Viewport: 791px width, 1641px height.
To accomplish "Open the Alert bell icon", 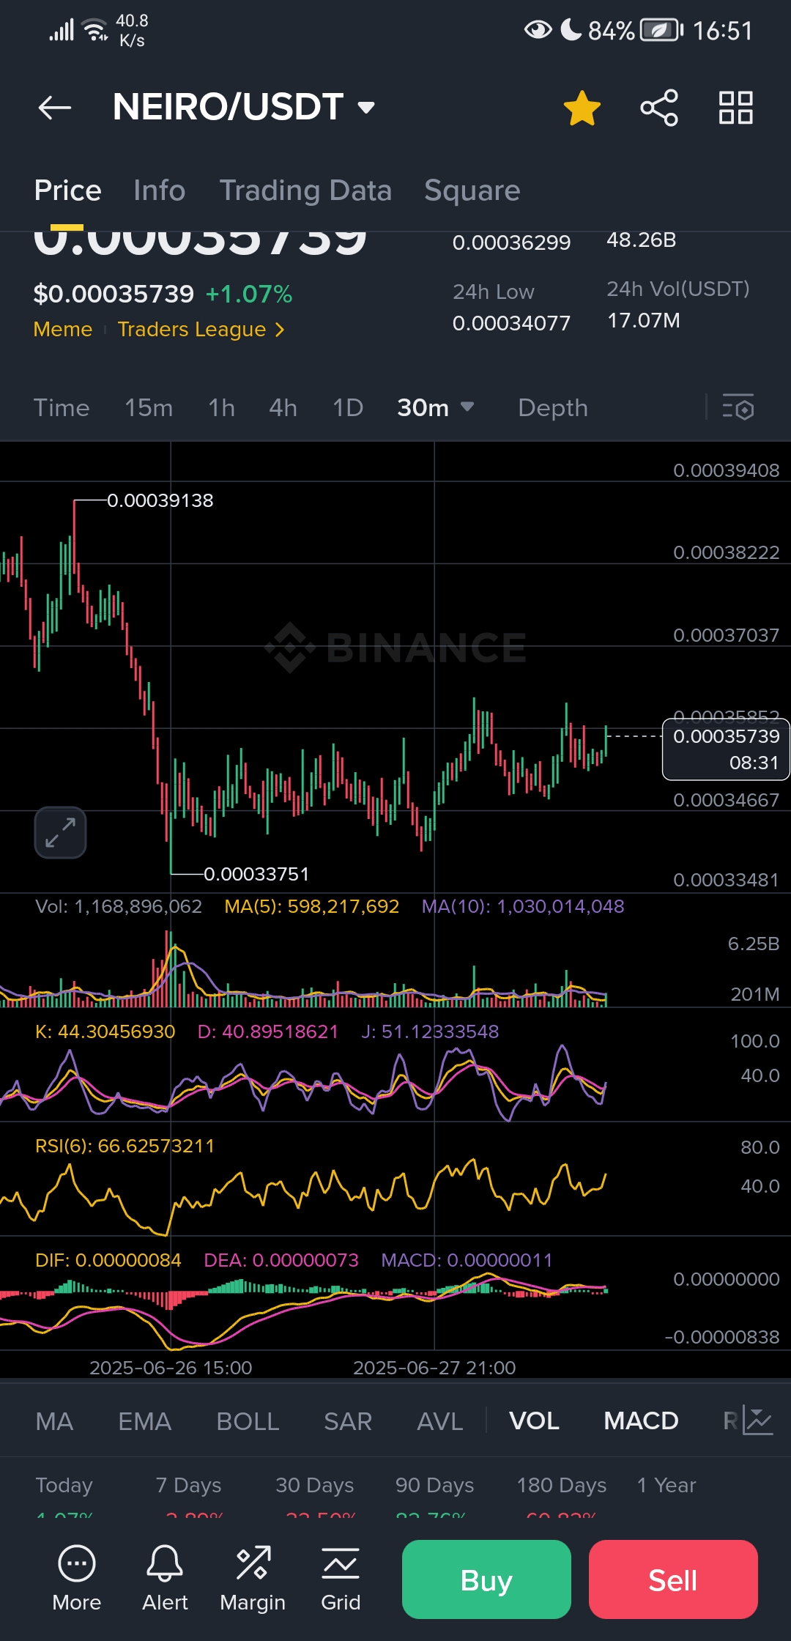I will coord(165,1578).
